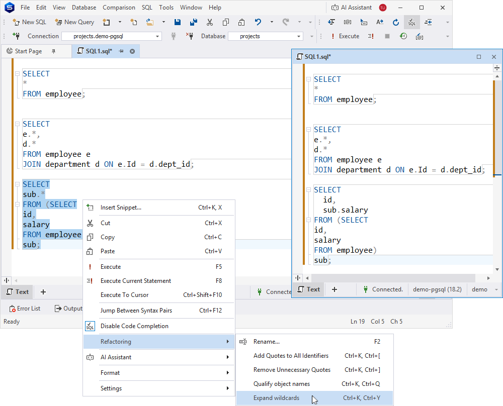Open the Comparison menu
The height and width of the screenshot is (406, 503).
pyautogui.click(x=119, y=8)
